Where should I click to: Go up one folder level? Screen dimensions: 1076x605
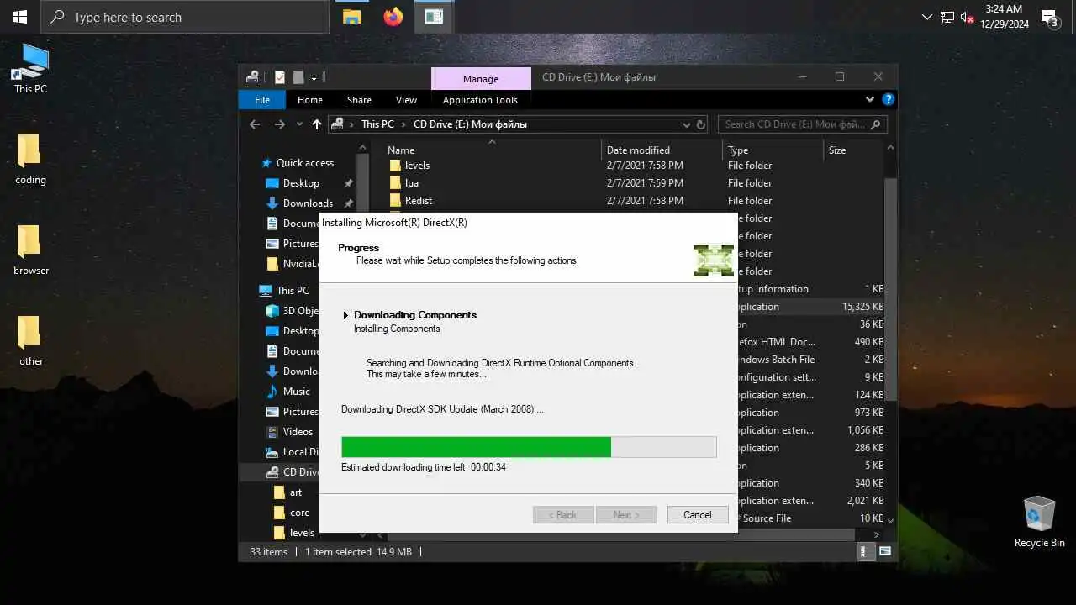point(317,124)
